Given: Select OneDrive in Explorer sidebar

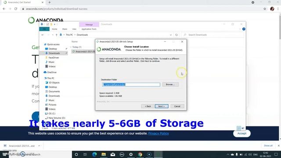Looking at the screenshot, I should tap(52, 72).
